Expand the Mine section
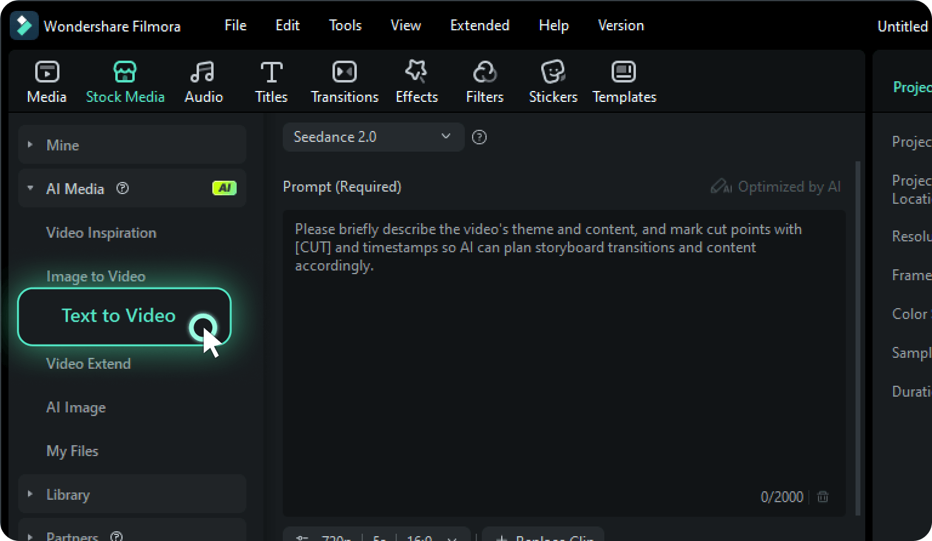The height and width of the screenshot is (541, 932). 63,145
